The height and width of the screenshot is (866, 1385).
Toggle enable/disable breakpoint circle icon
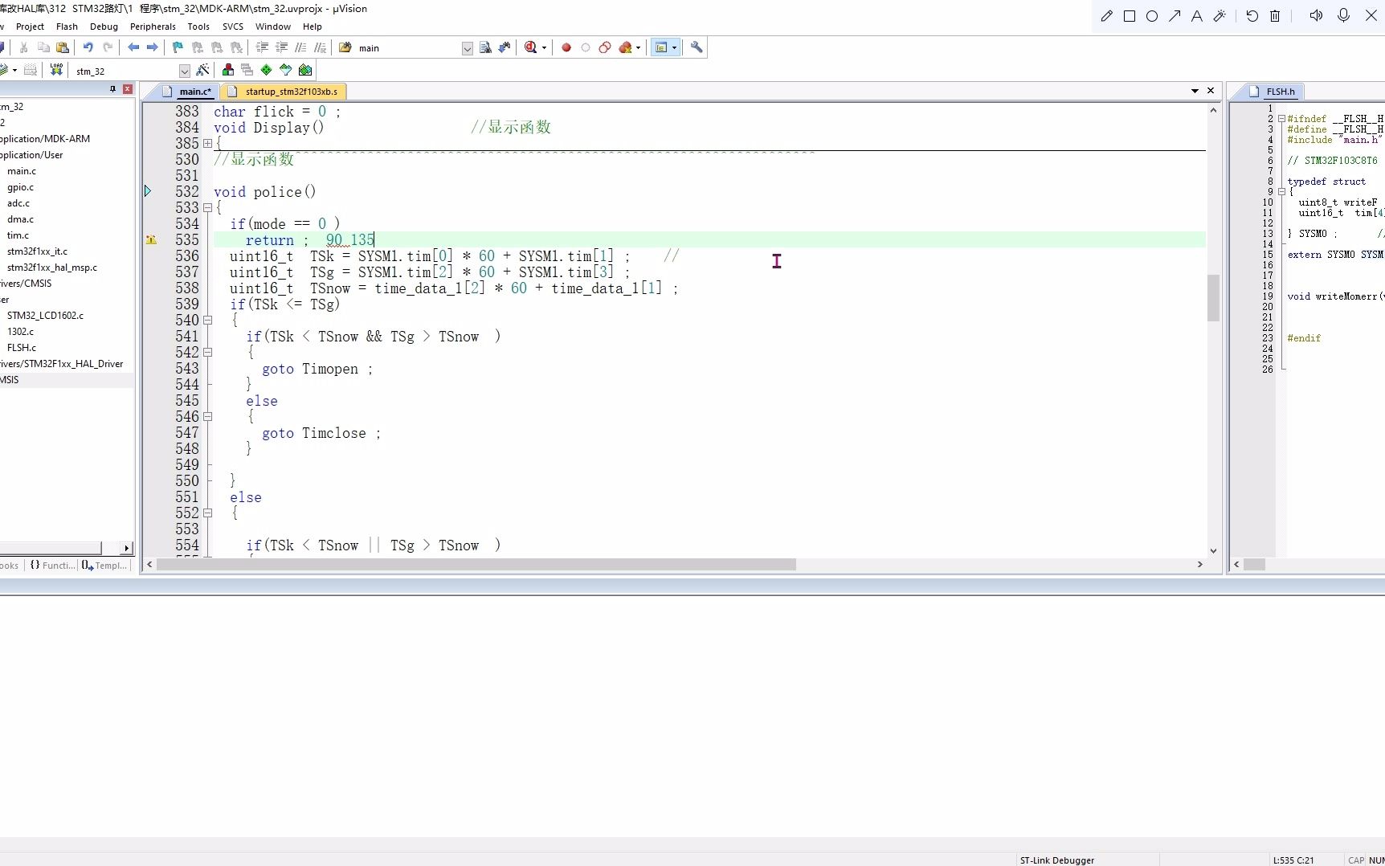point(586,47)
